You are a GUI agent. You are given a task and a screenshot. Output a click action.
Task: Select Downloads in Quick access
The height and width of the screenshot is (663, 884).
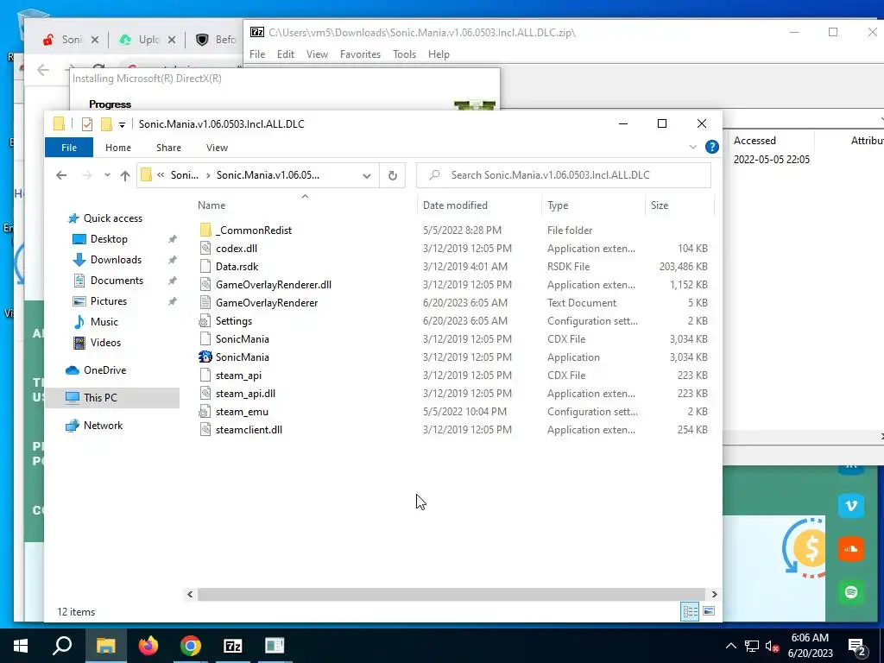point(116,260)
